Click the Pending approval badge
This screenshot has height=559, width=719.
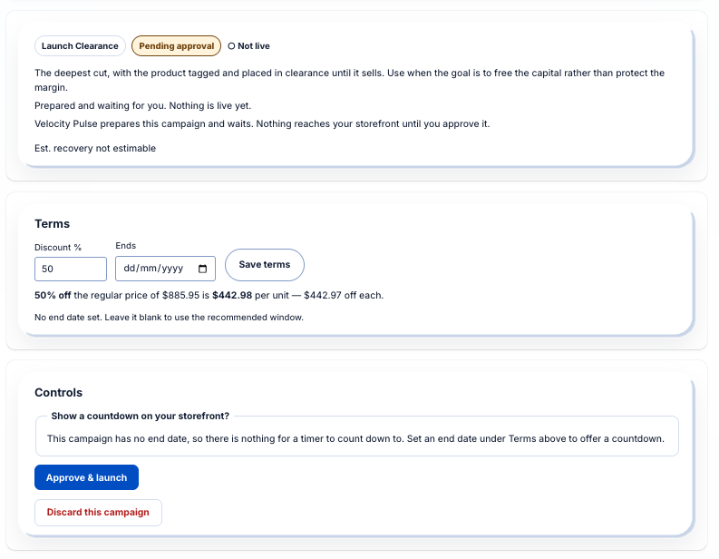pyautogui.click(x=176, y=46)
